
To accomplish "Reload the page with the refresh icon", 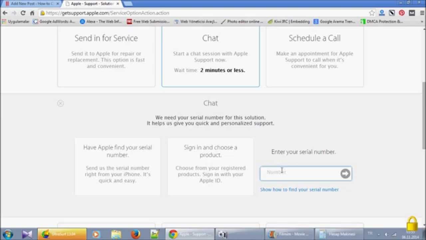I will pyautogui.click(x=23, y=13).
